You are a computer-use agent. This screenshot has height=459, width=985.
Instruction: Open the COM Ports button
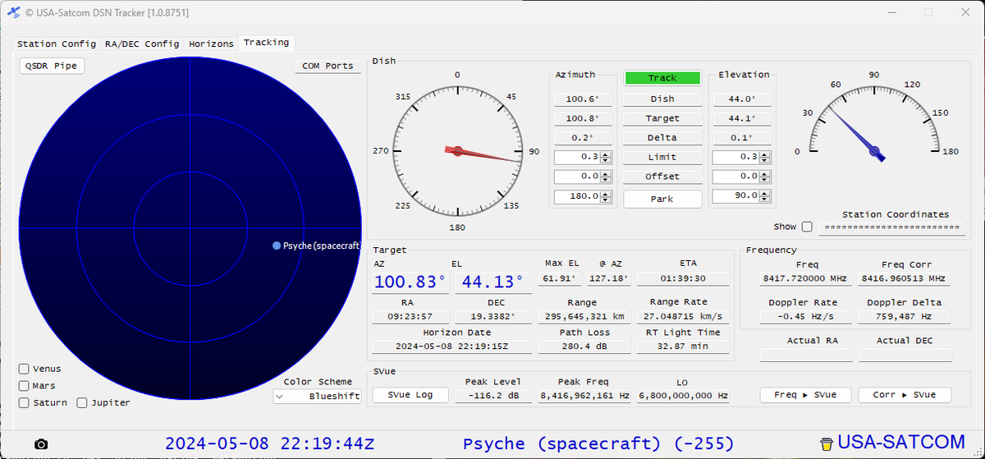click(328, 66)
